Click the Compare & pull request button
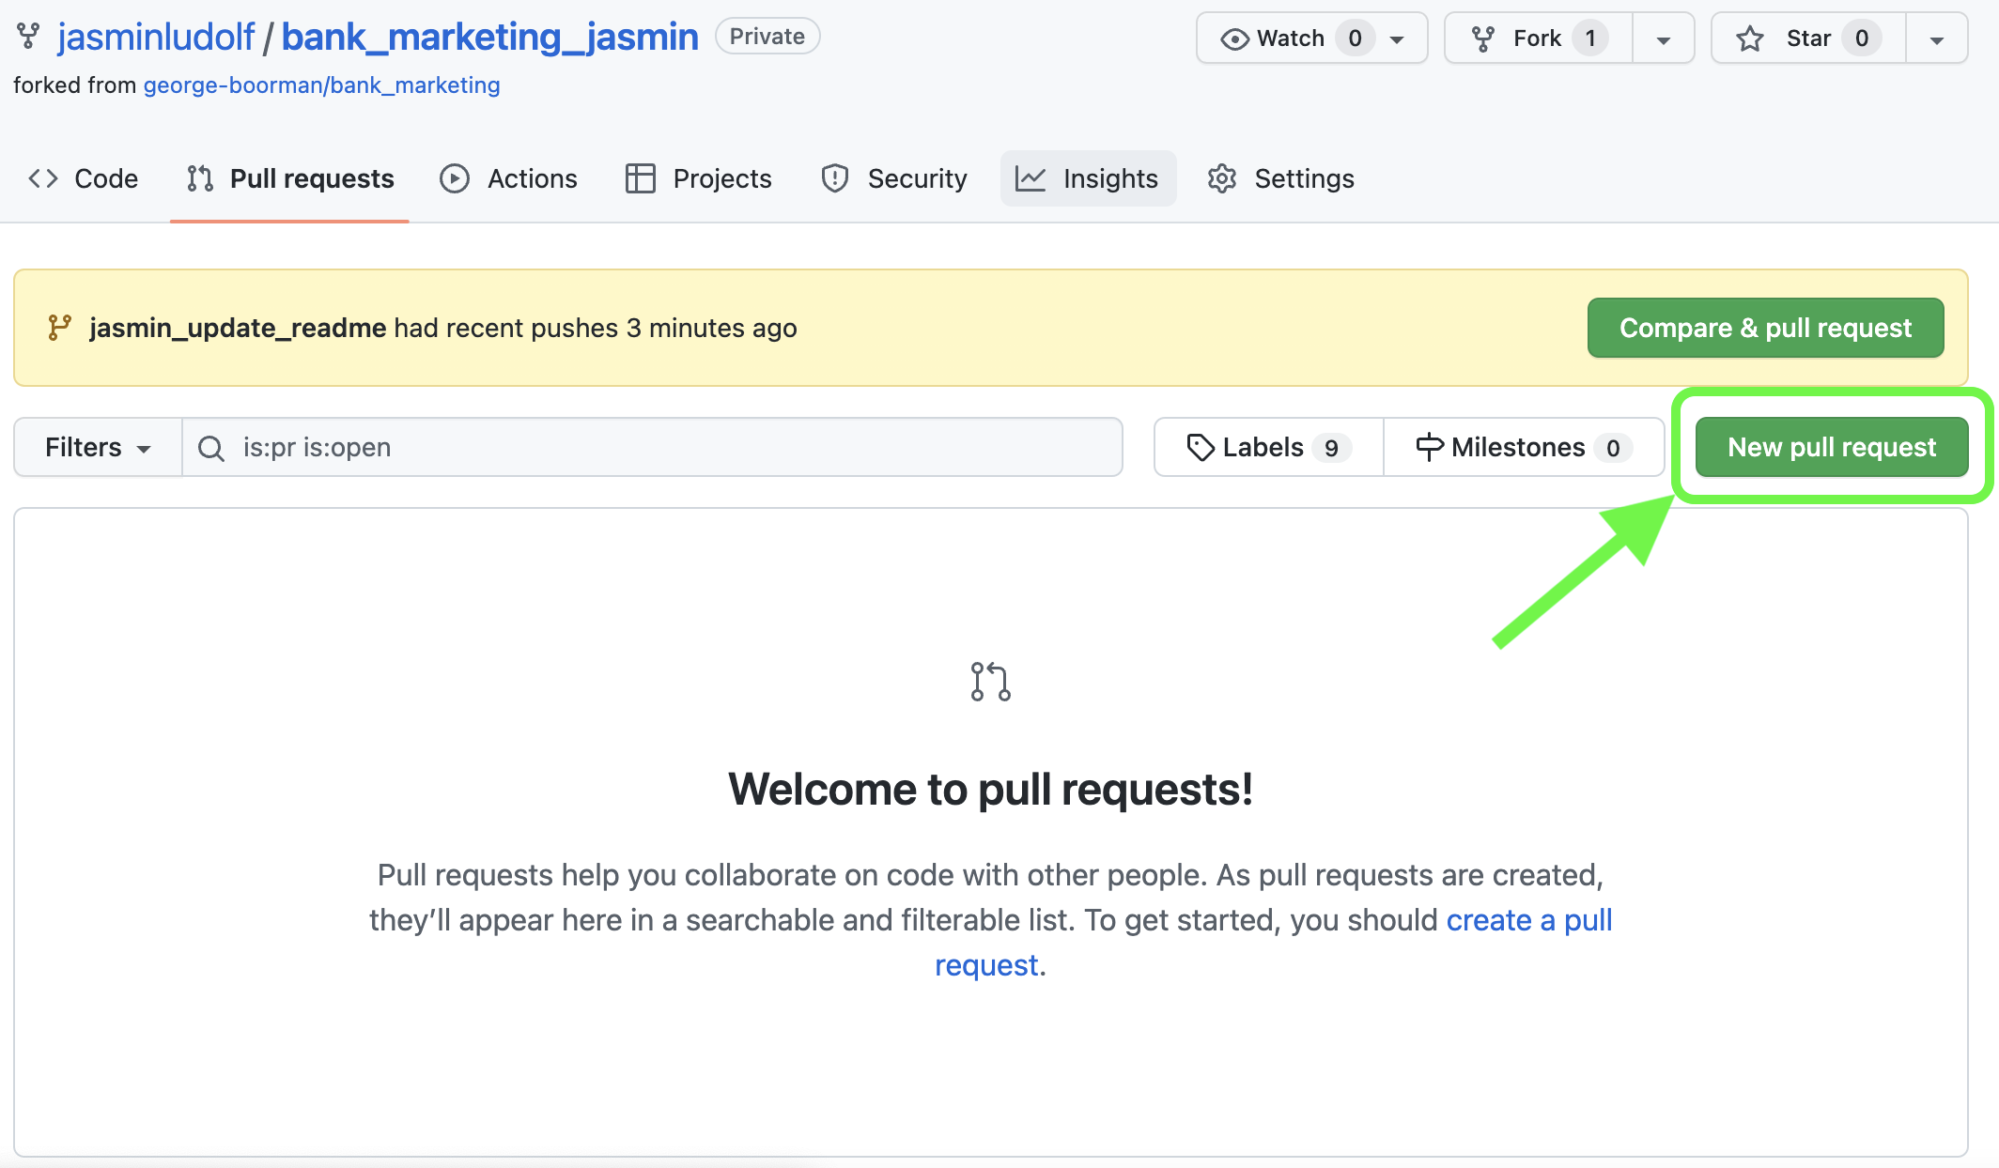The image size is (1999, 1168). coord(1765,328)
